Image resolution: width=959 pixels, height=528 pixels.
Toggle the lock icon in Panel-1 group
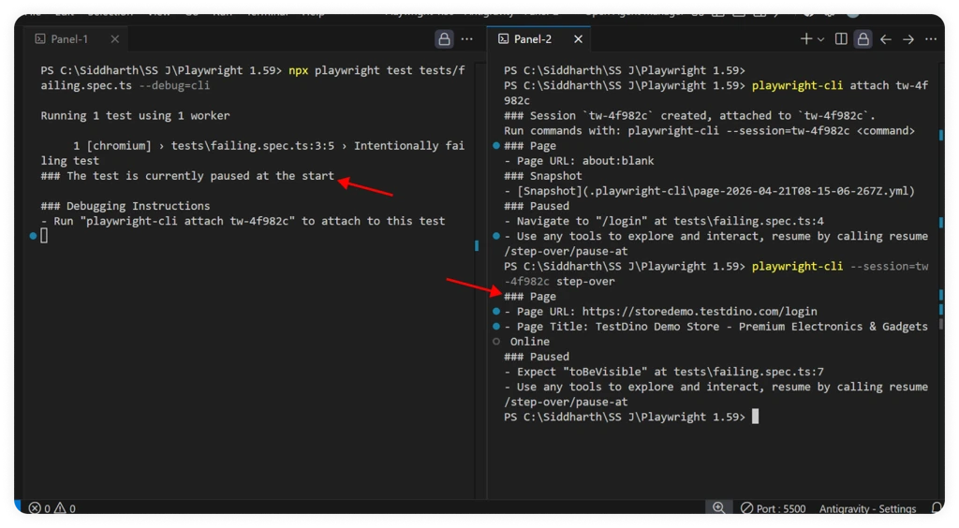coord(443,39)
